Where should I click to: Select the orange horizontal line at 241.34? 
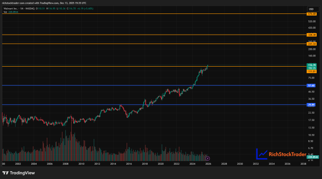[154, 44]
